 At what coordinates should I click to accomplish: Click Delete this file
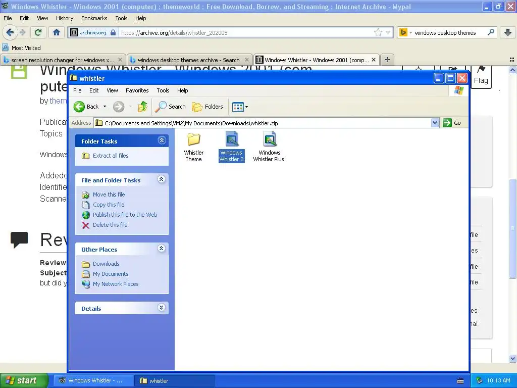tap(110, 225)
